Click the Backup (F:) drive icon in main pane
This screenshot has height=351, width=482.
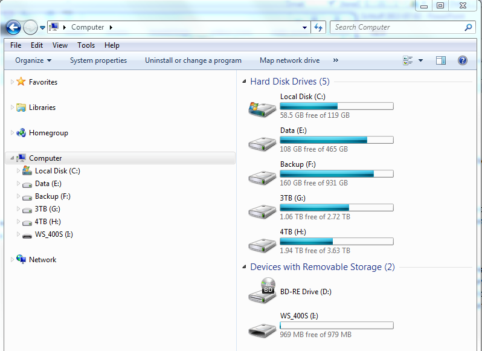(x=262, y=177)
